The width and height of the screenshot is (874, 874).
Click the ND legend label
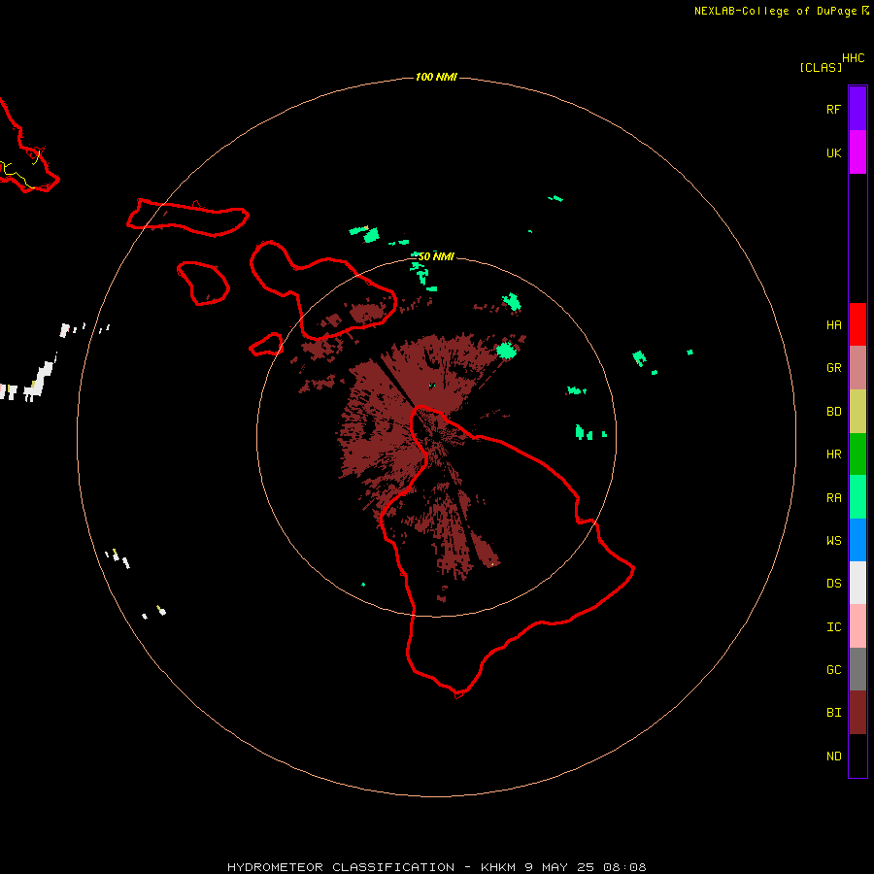point(833,756)
